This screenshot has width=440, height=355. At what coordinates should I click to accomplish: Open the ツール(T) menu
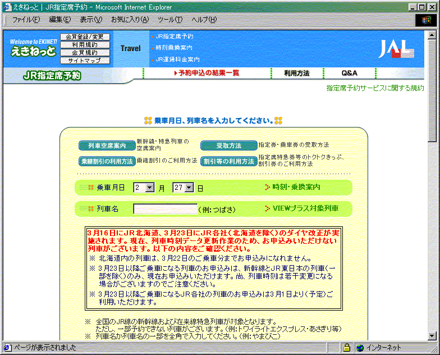click(170, 20)
